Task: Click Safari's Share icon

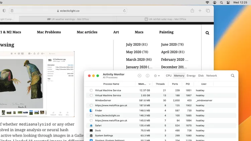Action: point(192,11)
